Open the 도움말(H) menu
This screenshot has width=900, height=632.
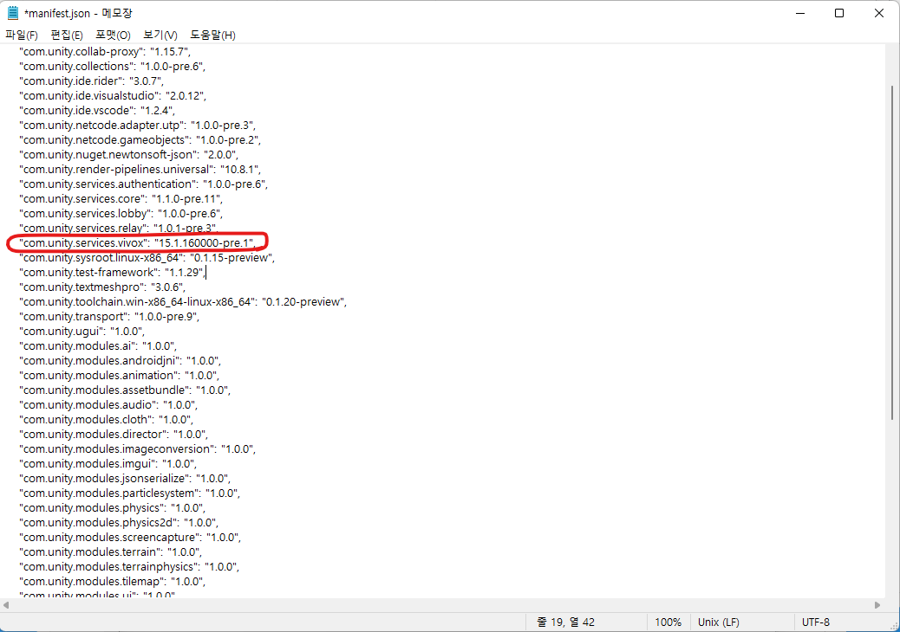click(213, 35)
